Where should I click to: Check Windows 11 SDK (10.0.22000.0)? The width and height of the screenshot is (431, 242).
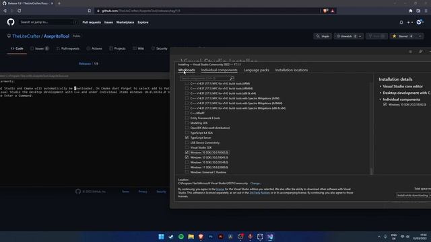tap(187, 167)
